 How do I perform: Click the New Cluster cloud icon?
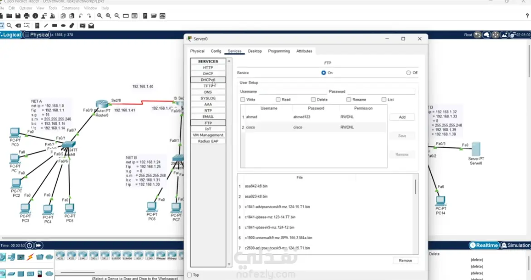coord(486,35)
